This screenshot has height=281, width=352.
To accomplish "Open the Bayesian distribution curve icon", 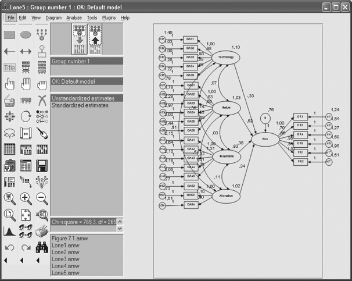I will 10,231.
